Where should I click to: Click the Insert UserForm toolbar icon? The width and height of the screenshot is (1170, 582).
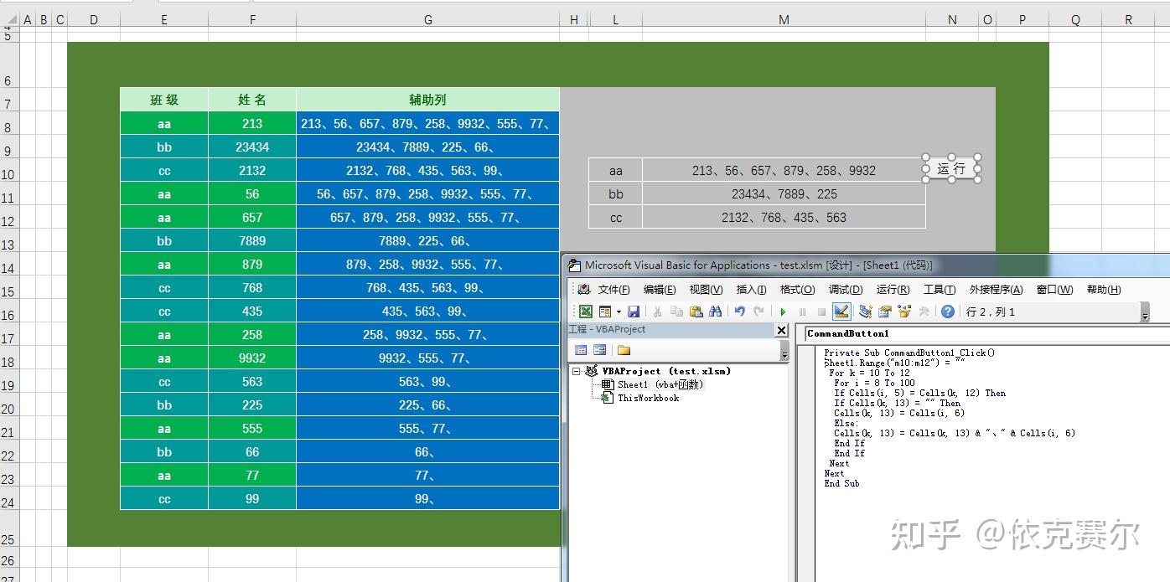604,312
